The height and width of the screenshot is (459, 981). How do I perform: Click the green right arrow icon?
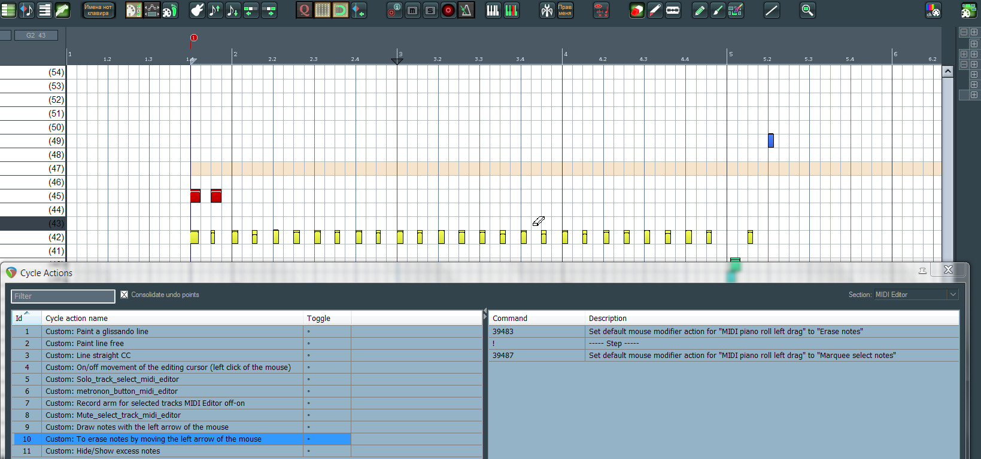click(x=269, y=10)
